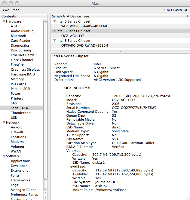This screenshot has width=190, height=200.
Task: Click the horizontal pane splitter handle
Action: (x=120, y=52)
